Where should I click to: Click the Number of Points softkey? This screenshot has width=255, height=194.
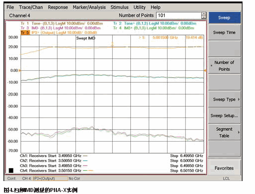225,66
